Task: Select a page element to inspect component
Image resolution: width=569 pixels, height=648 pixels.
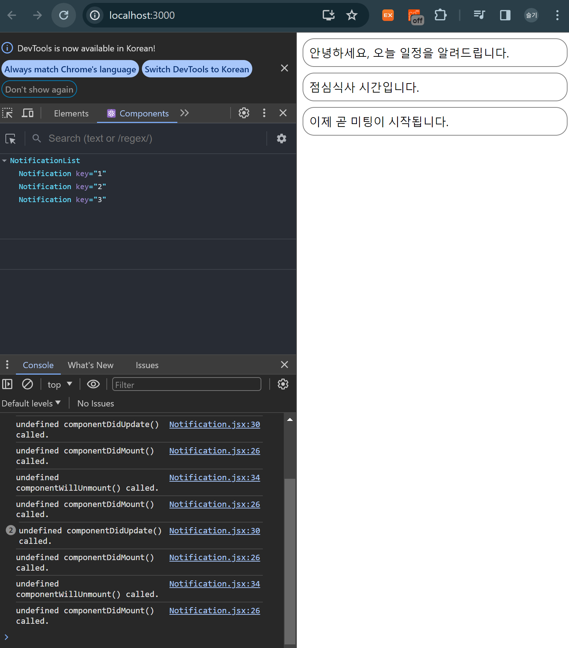Action: tap(10, 138)
